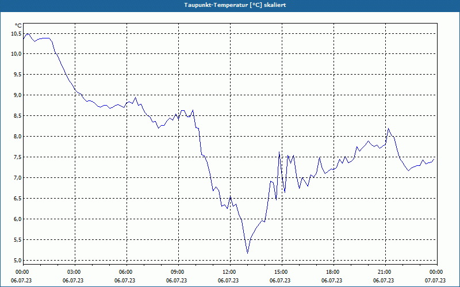Select the '10,5' y-axis value
The image size is (460, 287).
pyautogui.click(x=16, y=34)
